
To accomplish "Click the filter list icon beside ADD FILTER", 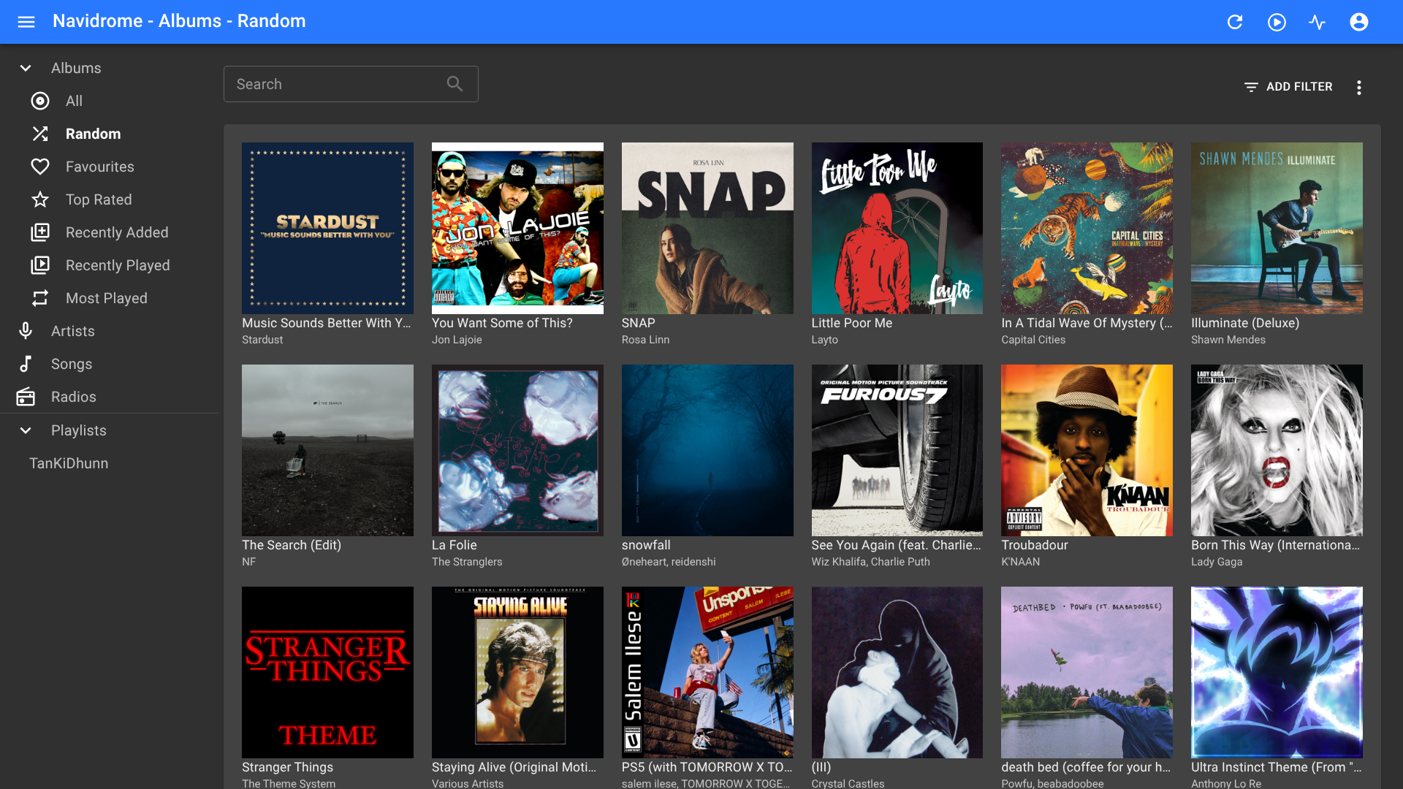I will click(1251, 87).
